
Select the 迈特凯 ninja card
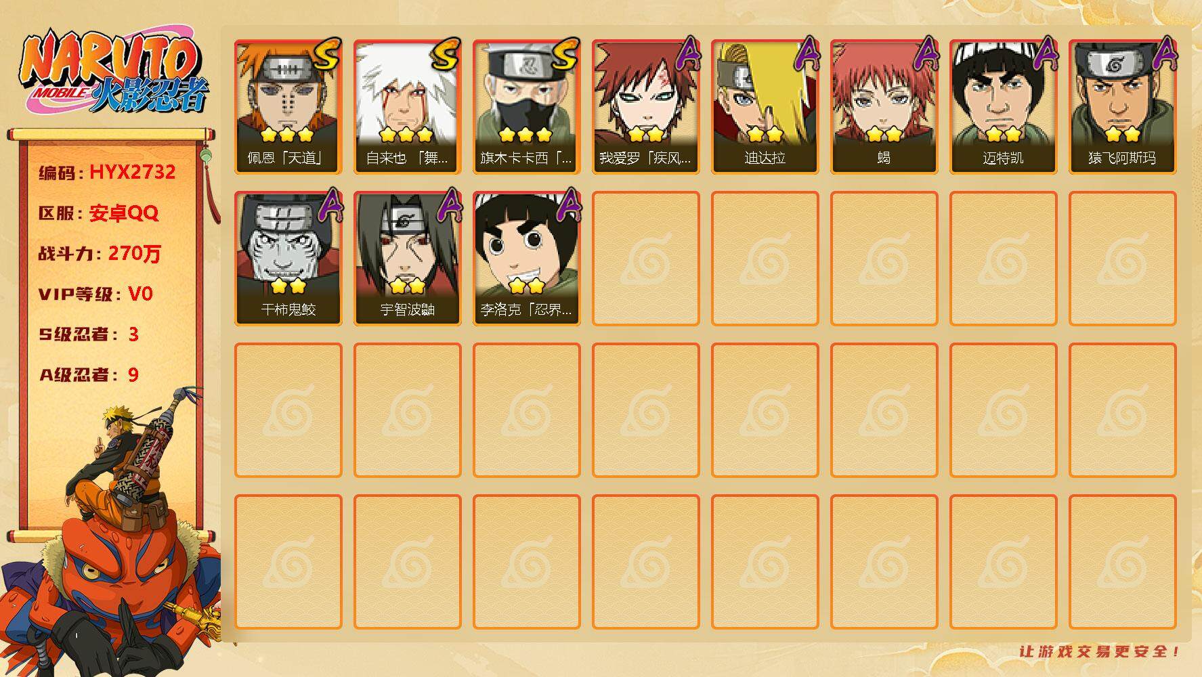click(x=1003, y=107)
